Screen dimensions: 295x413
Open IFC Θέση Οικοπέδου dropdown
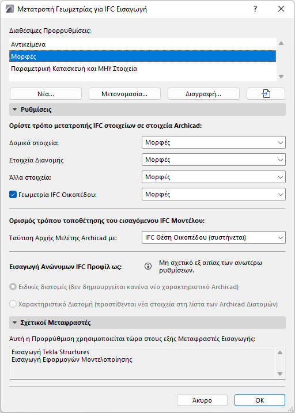click(214, 237)
